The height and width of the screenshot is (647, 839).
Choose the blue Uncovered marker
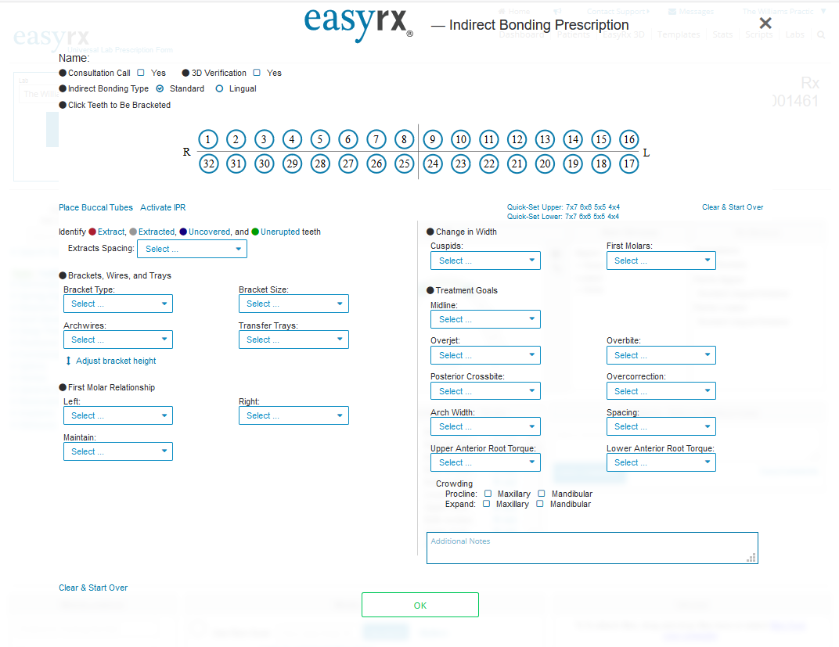[183, 232]
